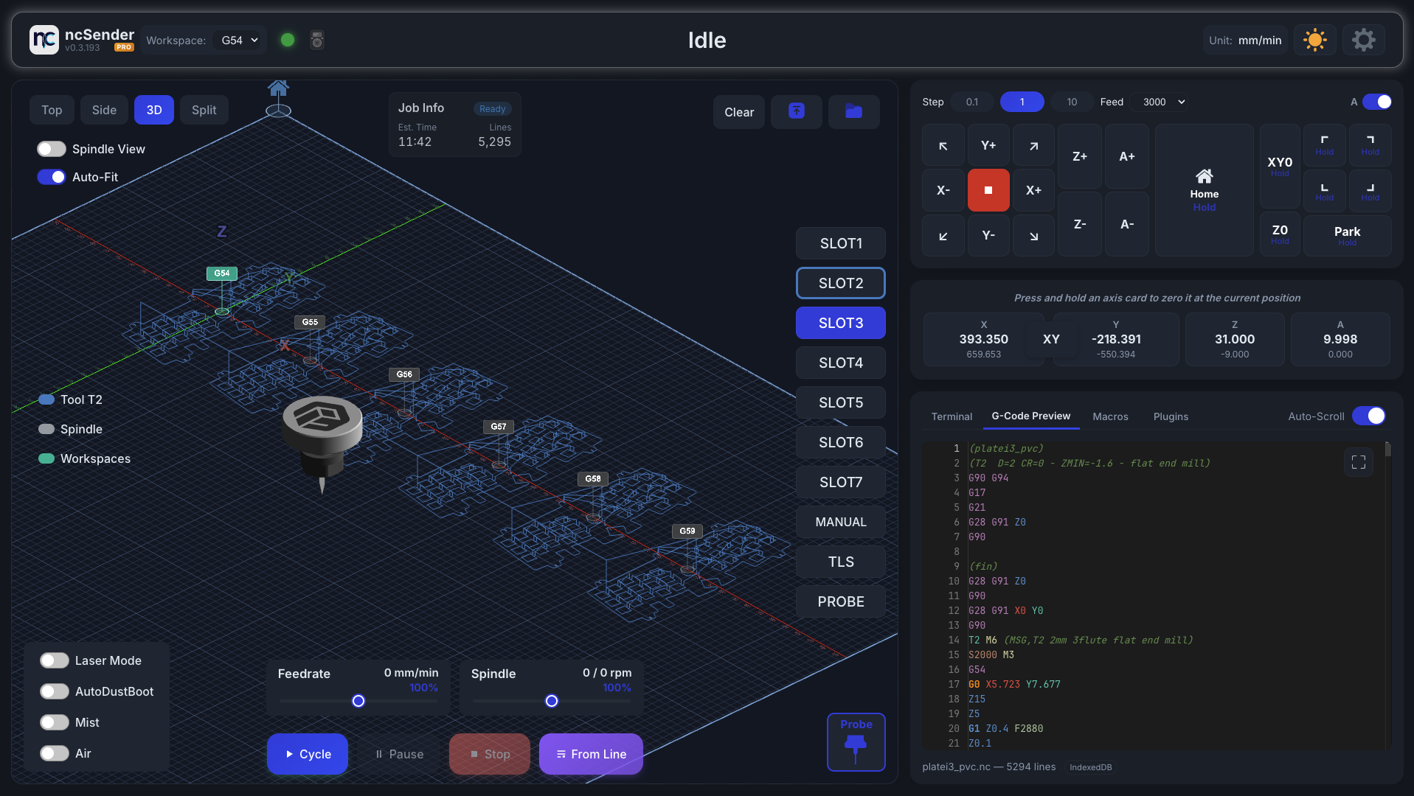Viewport: 1414px width, 796px height.
Task: Open the Macros tab
Action: coord(1110,416)
